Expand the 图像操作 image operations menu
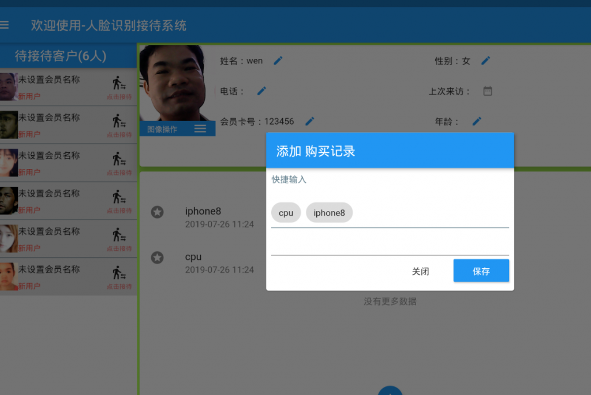Screen dimensions: 591x395 click(200, 129)
